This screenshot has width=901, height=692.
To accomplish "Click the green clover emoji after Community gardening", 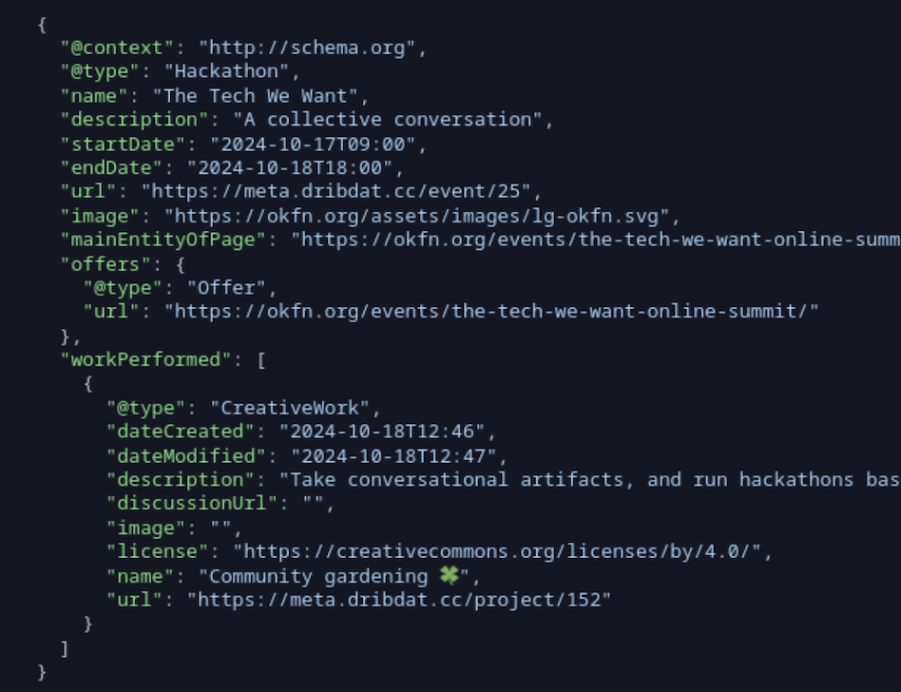I will pyautogui.click(x=449, y=576).
